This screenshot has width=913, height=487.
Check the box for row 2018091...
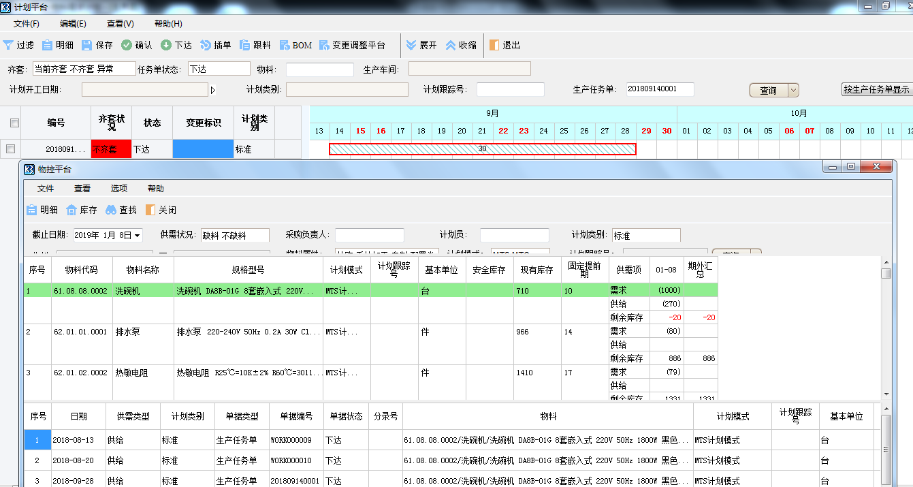coord(10,148)
